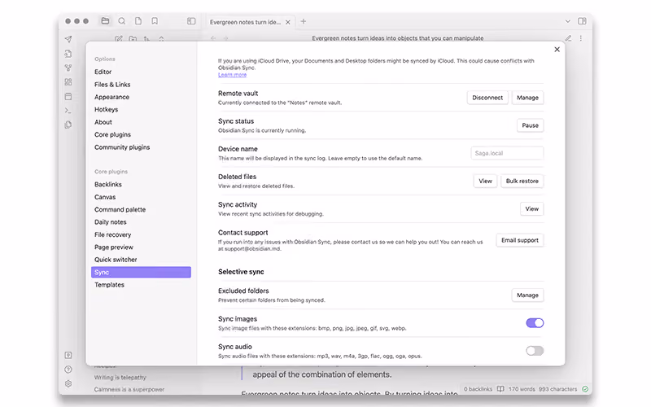Open 'Writing is telepathy' note in file list
The image size is (651, 407).
[120, 378]
